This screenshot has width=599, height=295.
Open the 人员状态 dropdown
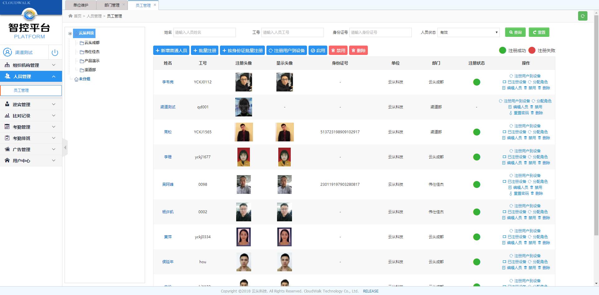click(468, 32)
